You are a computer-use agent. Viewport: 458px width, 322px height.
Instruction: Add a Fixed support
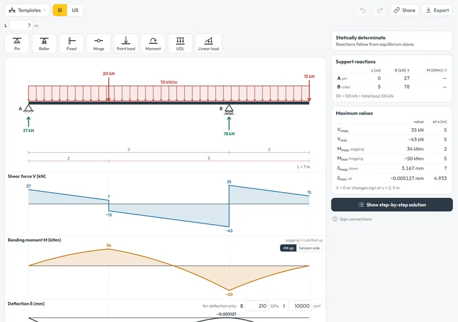tap(71, 43)
